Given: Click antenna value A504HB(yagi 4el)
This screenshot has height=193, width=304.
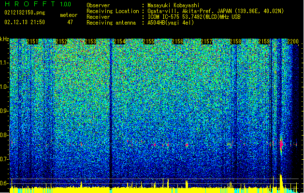Looking at the screenshot, I should [171, 23].
